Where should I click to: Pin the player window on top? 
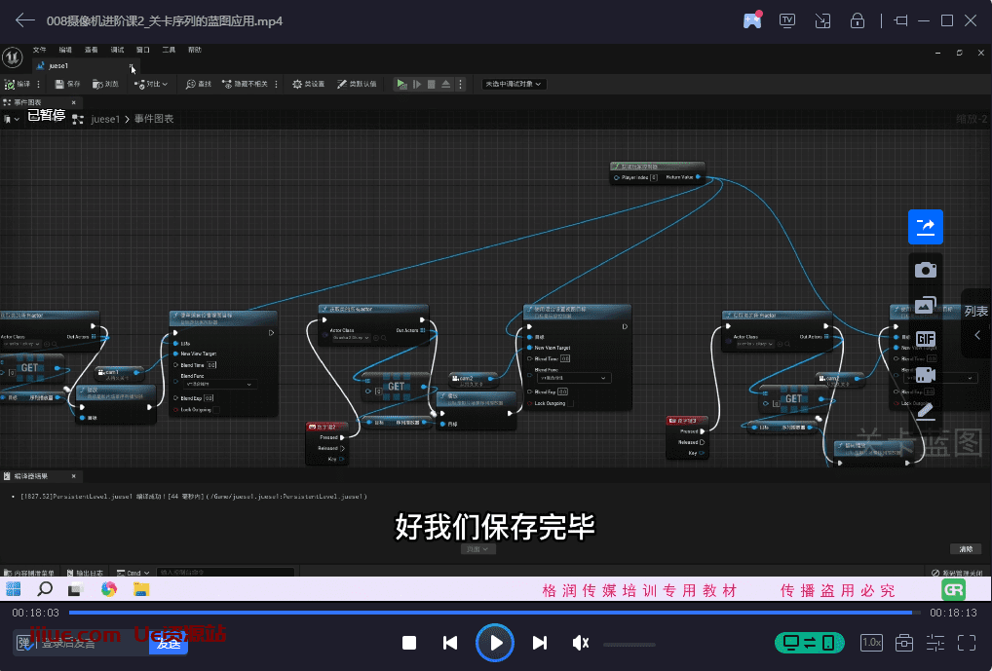click(899, 20)
